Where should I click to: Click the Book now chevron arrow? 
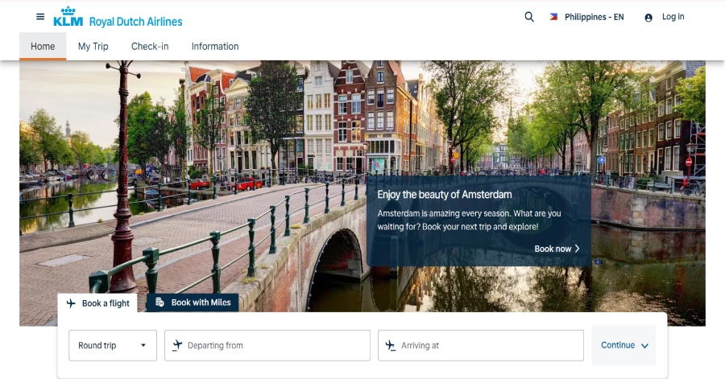pyautogui.click(x=577, y=249)
